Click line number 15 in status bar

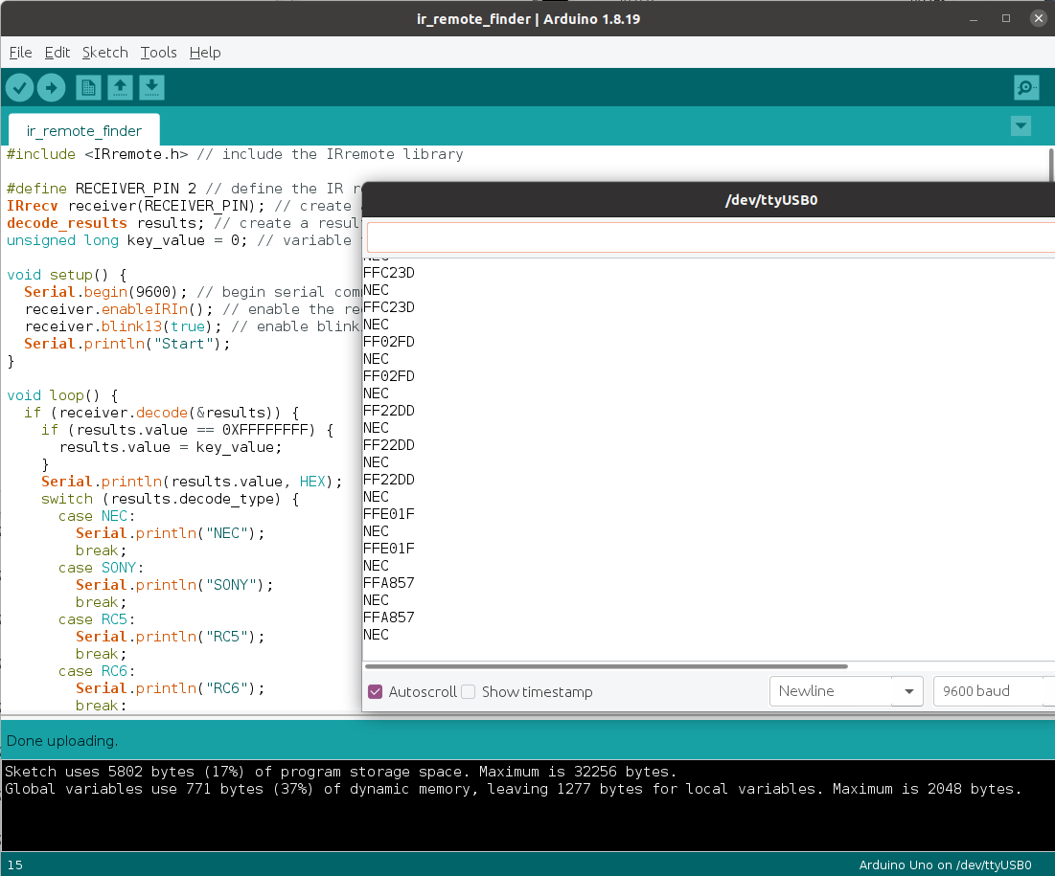[x=14, y=865]
